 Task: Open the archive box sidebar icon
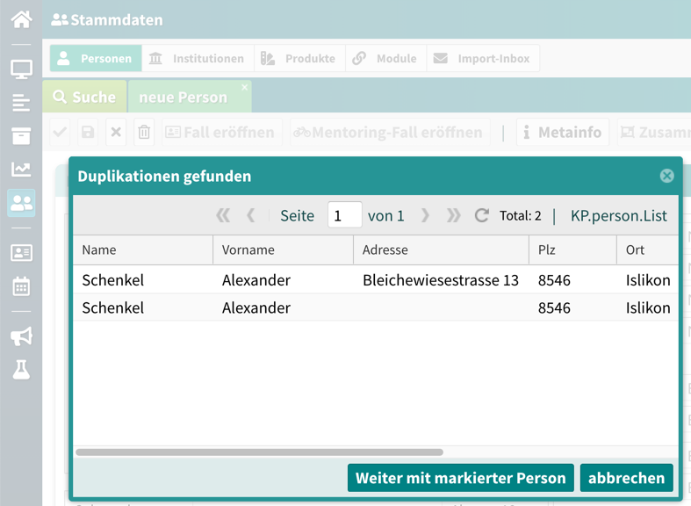[21, 136]
